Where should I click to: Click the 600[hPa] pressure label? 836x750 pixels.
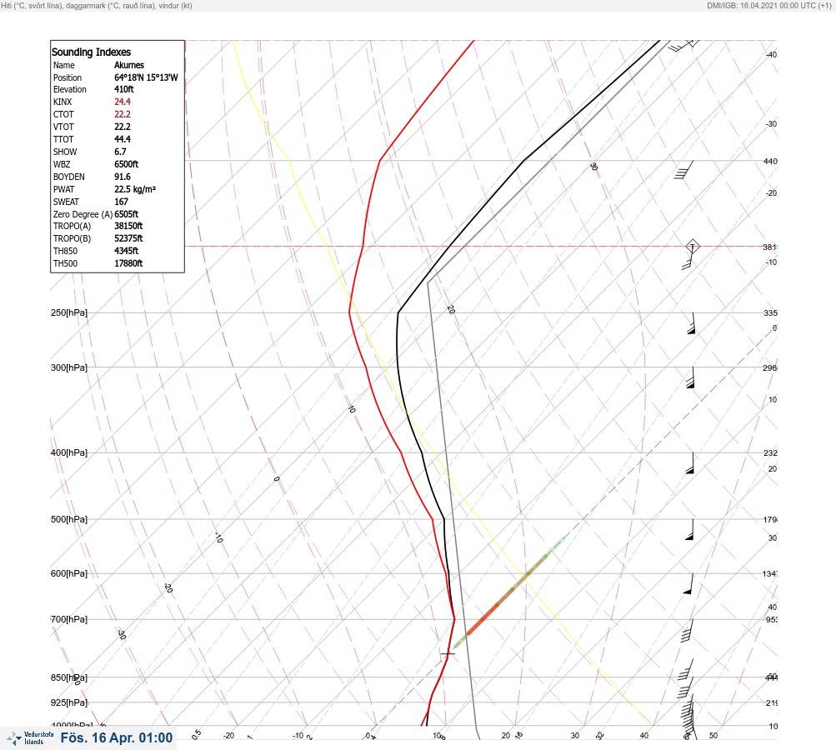pyautogui.click(x=69, y=573)
